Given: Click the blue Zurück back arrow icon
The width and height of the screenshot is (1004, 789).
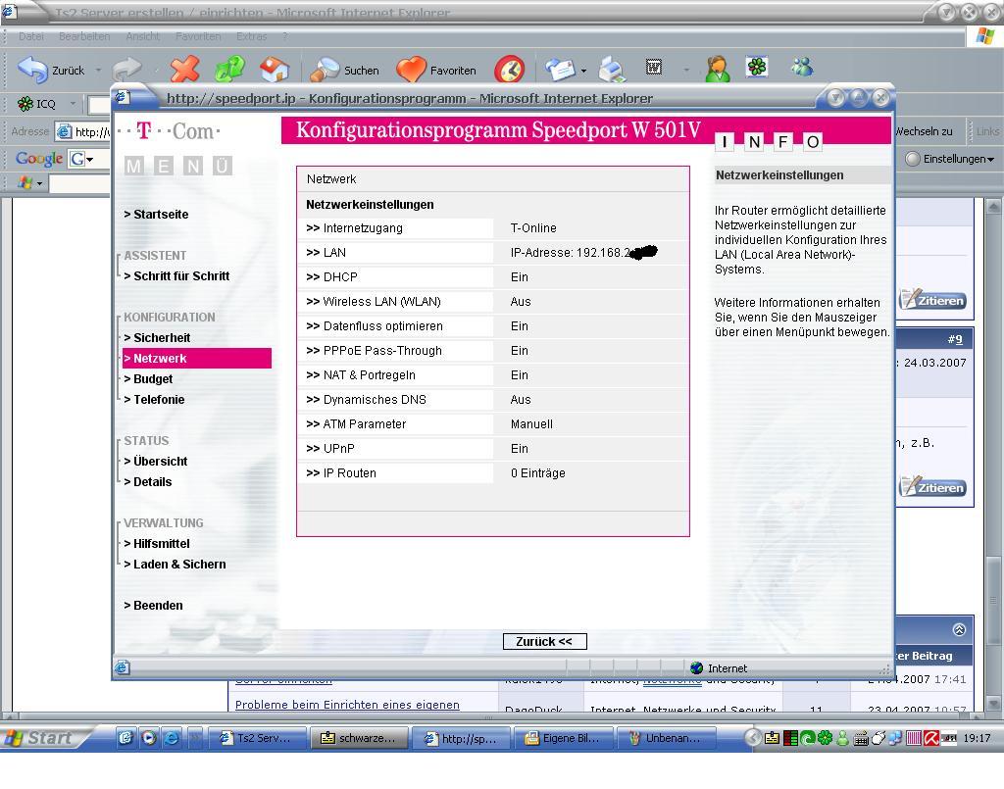Looking at the screenshot, I should click(32, 70).
